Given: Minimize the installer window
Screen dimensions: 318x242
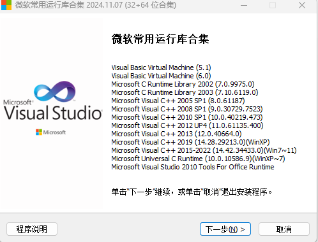Looking at the screenshot, I should (x=244, y=5).
